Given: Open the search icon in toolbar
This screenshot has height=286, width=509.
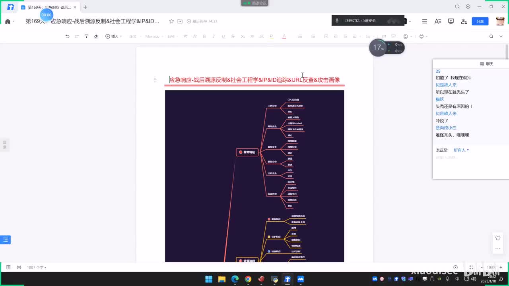Looking at the screenshot, I should pyautogui.click(x=492, y=37).
